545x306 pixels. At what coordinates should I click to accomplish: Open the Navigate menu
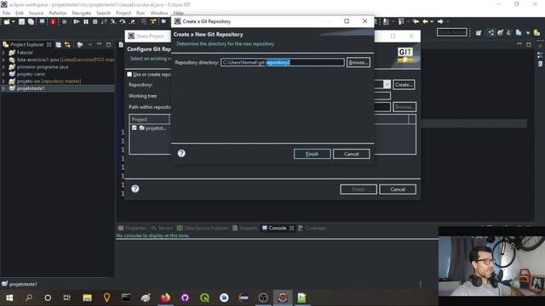click(x=82, y=13)
